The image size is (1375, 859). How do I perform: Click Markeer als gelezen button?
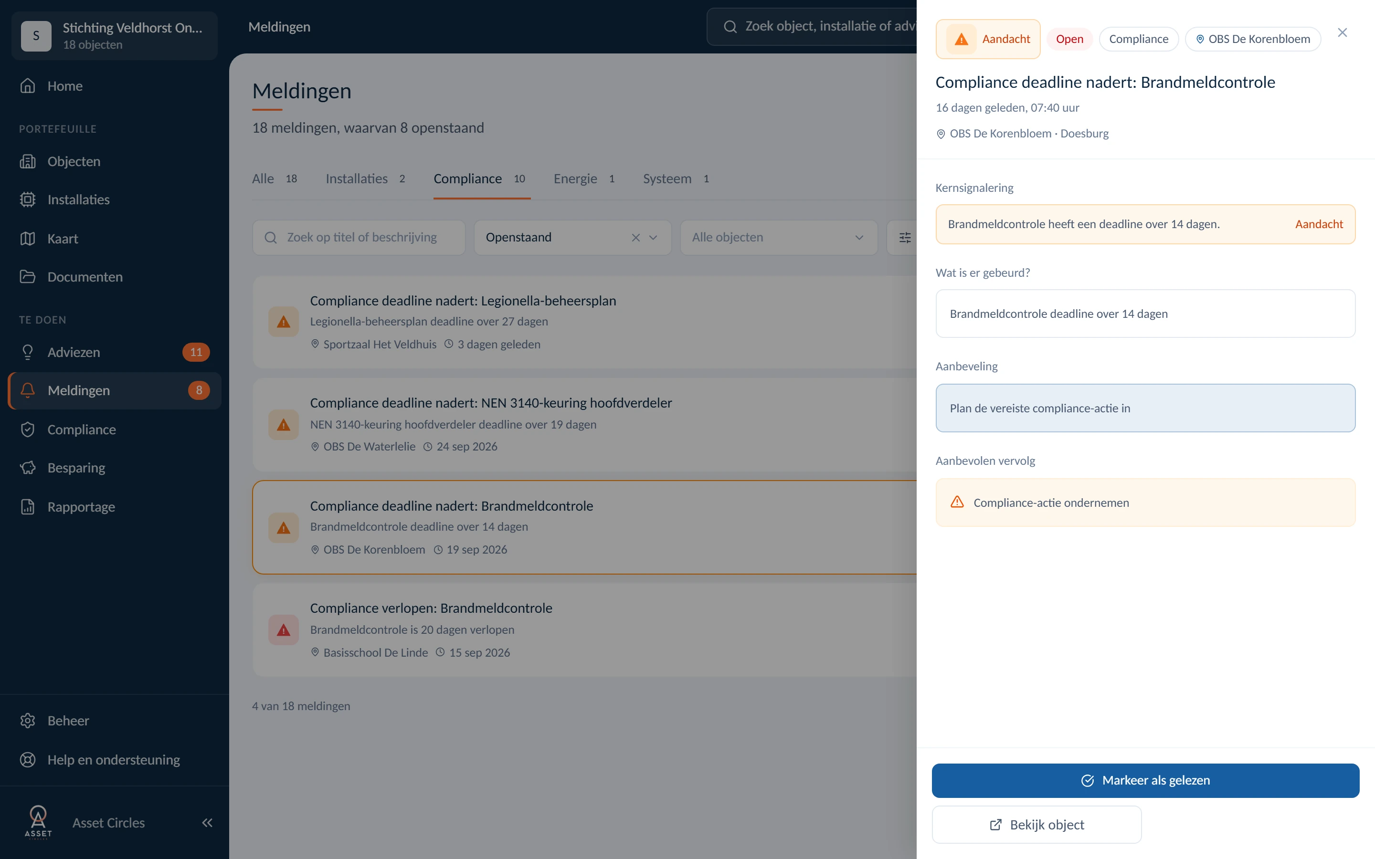click(1145, 780)
